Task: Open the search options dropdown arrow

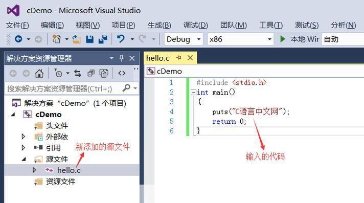Action: pyautogui.click(x=135, y=88)
